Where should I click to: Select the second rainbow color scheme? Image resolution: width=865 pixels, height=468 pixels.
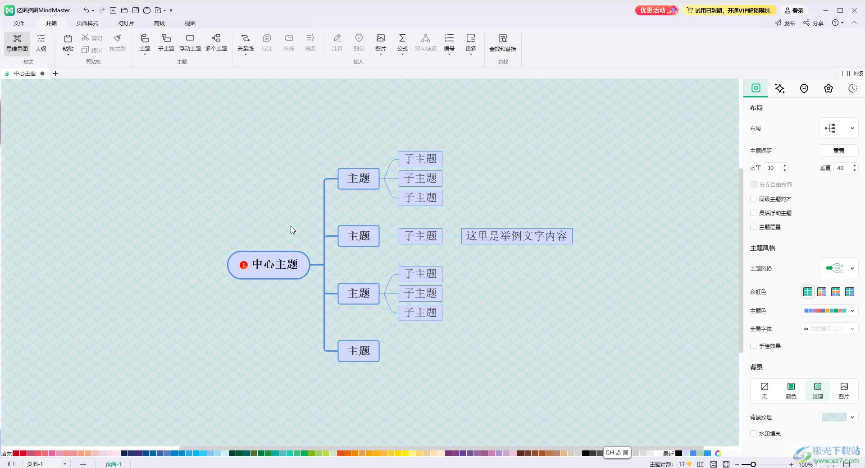[822, 292]
